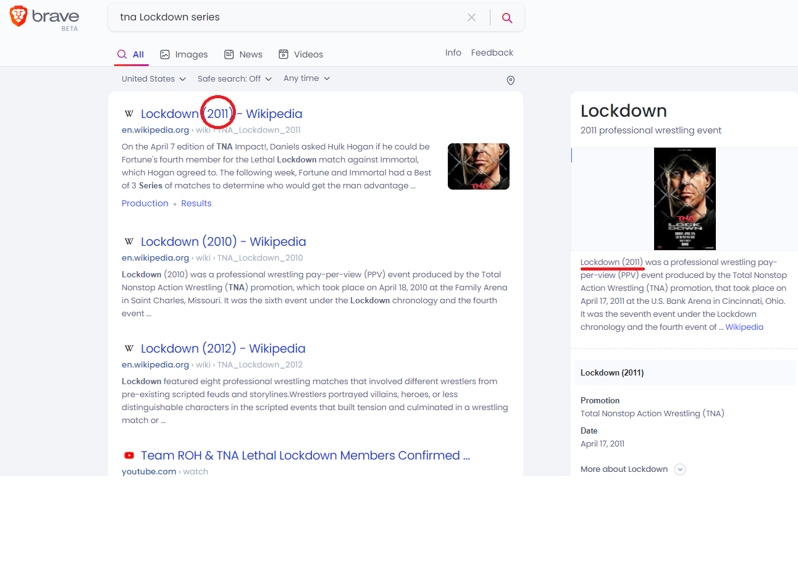Open the United States region dropdown
Viewport: 798px width, 567px height.
pyautogui.click(x=154, y=78)
